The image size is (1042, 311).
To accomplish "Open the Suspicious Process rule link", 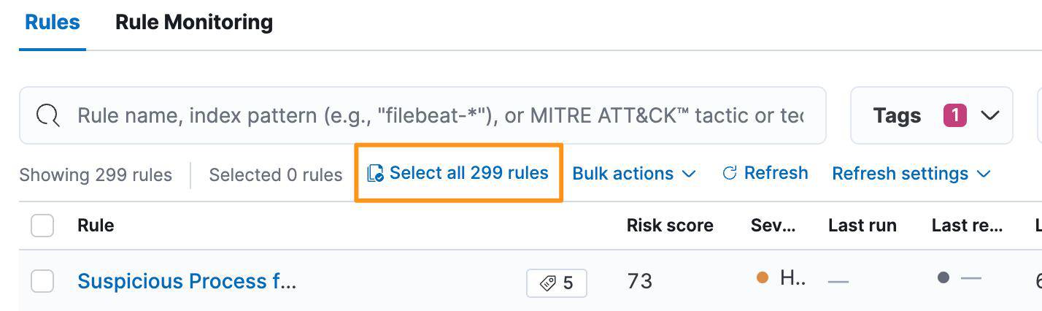I will [187, 281].
